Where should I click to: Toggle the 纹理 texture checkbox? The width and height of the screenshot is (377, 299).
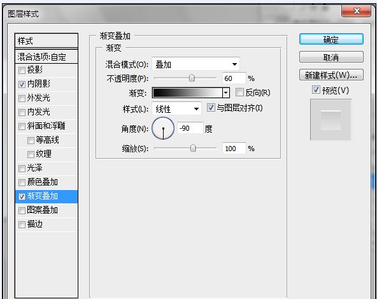point(31,154)
